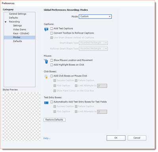The height and width of the screenshot is (152, 158).
Task: Enable Show Mouse Location and Movement
Action: pos(51,60)
